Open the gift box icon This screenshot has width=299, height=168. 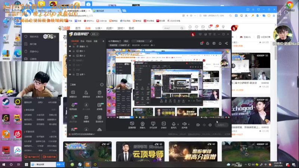(x=201, y=43)
